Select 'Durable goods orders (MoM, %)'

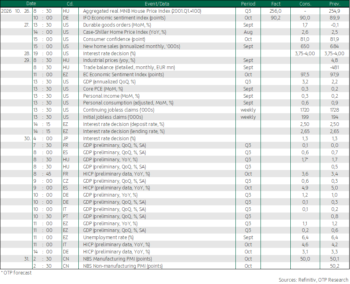117,25
